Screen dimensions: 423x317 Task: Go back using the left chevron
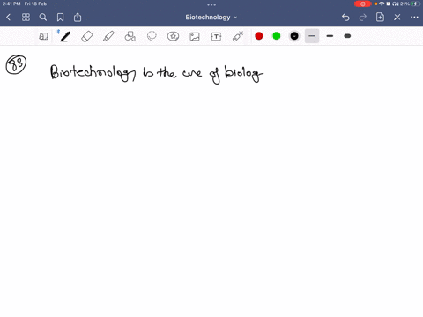[x=8, y=18]
